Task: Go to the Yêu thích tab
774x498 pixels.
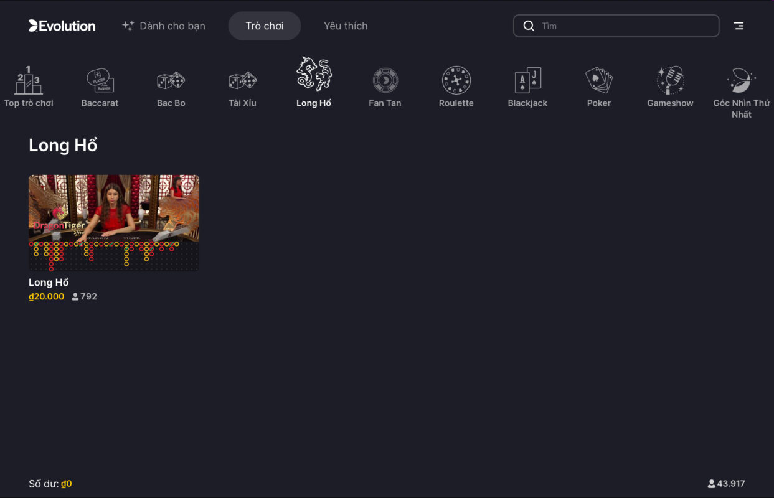Action: 346,26
